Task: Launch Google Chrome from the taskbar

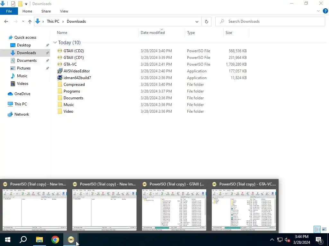Action: click(55, 240)
